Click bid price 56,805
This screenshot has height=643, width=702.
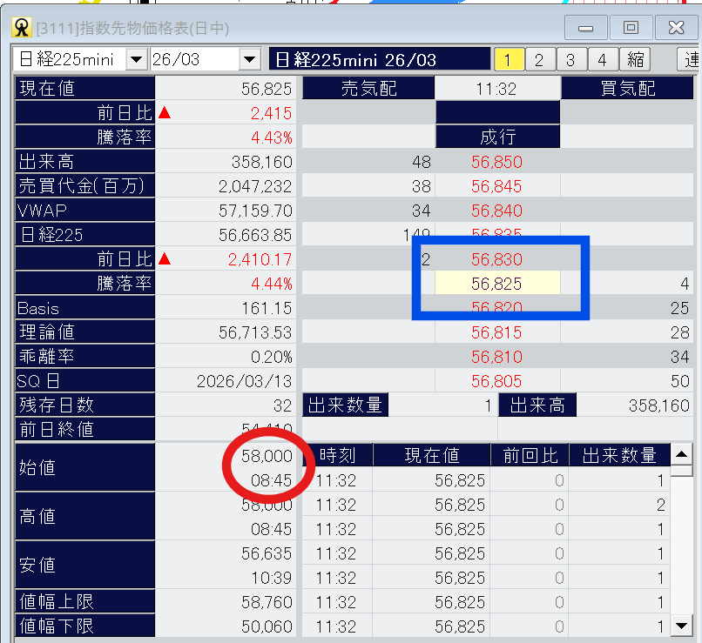tap(496, 381)
